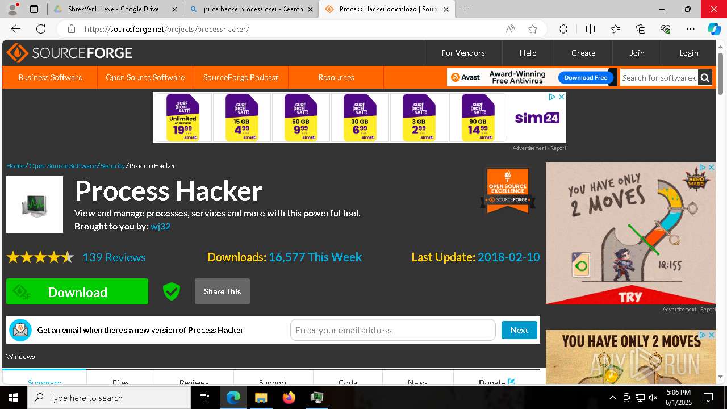Switch to ShrekVer1.1.exe Google Drive tab
Image resolution: width=727 pixels, height=409 pixels.
114,9
